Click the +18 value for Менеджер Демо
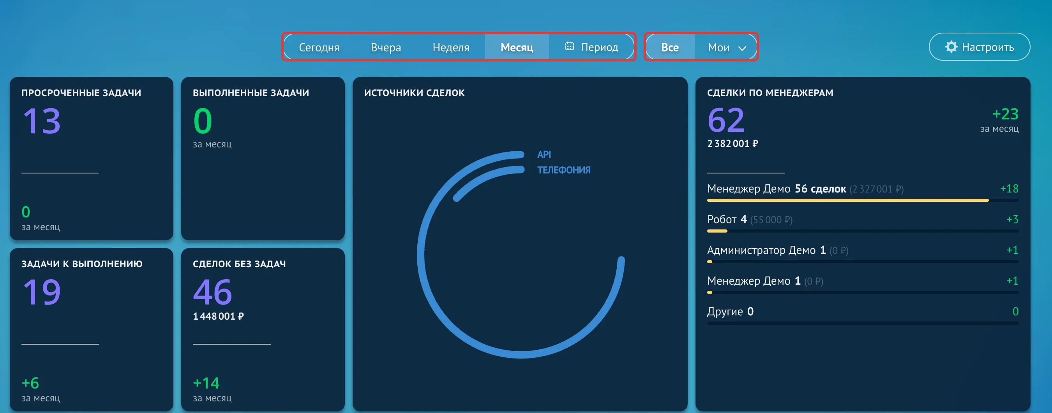The image size is (1052, 413). 1009,189
